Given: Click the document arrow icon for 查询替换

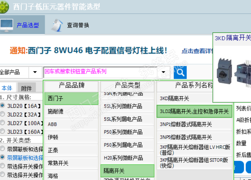Looking at the screenshot, I should [57, 25].
